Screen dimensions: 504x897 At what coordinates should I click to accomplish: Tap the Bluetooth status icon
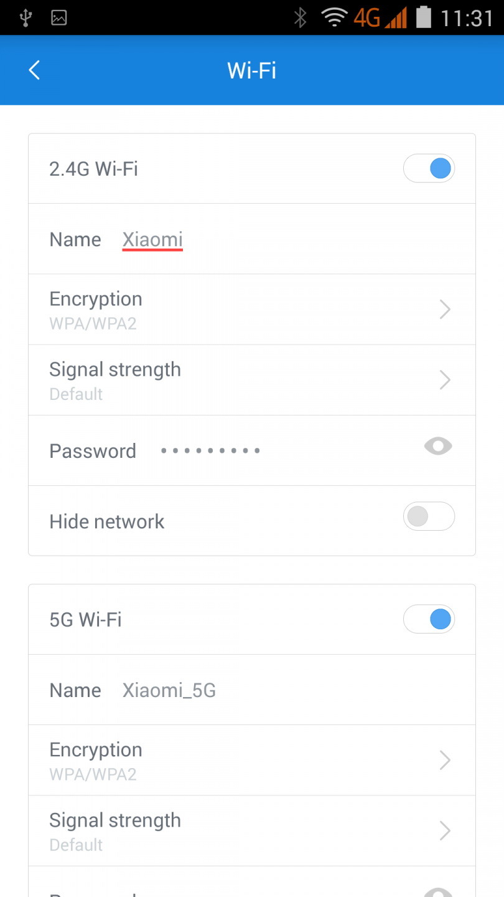pyautogui.click(x=301, y=17)
